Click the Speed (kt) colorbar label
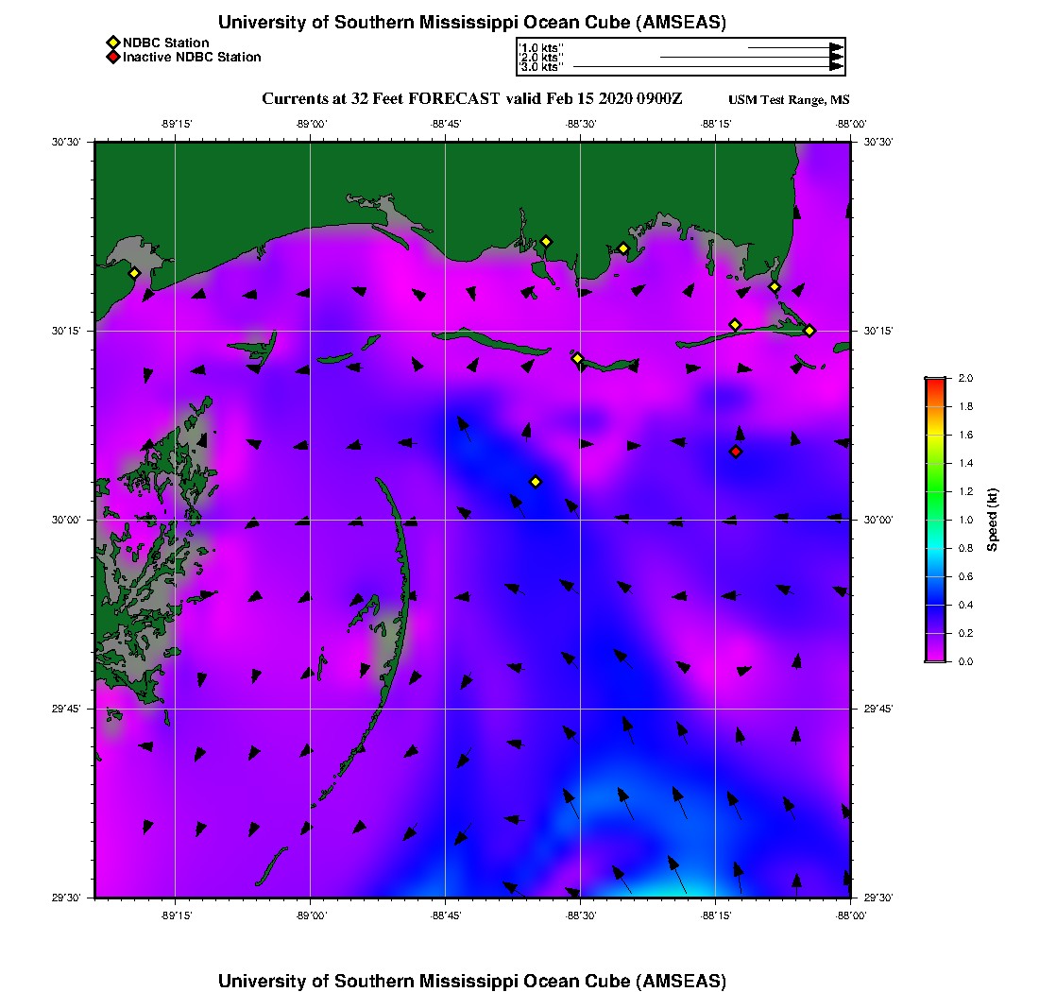 pos(992,520)
